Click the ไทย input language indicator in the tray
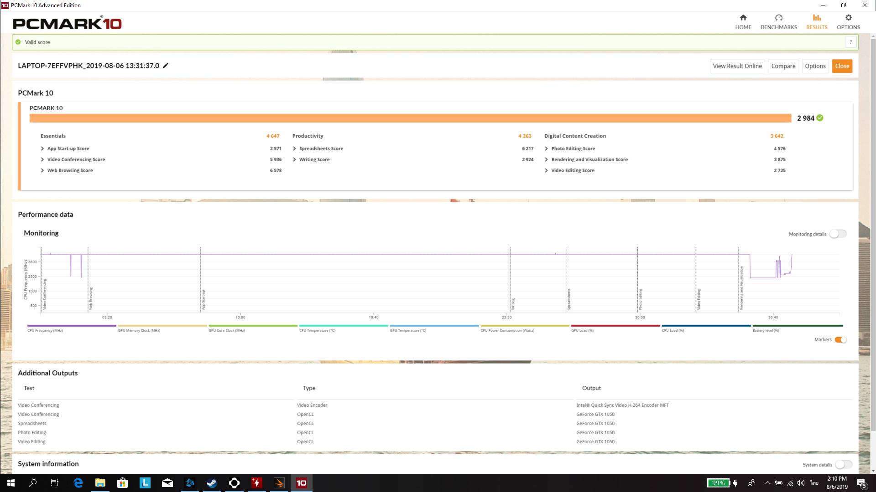Image resolution: width=876 pixels, height=492 pixels. coord(814,483)
